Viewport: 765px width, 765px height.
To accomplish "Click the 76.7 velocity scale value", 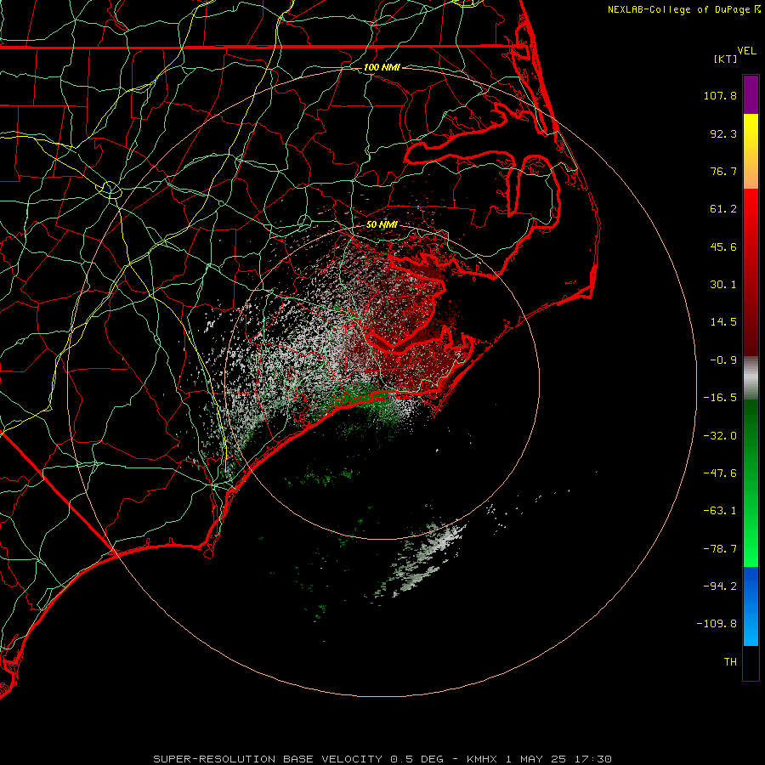I will [723, 171].
